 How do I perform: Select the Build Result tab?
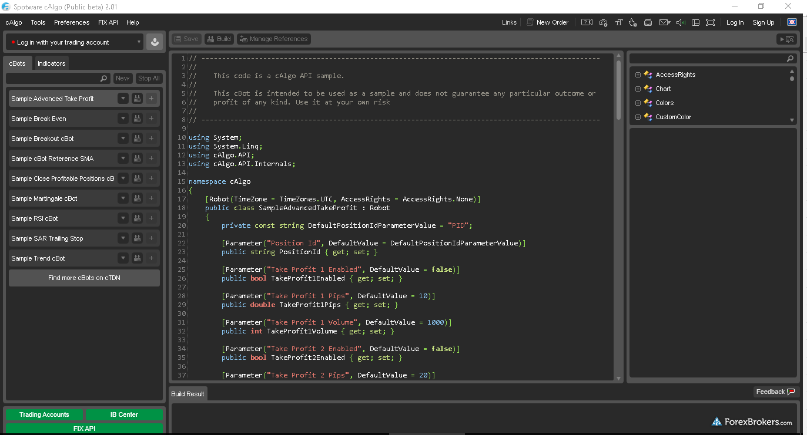[x=188, y=393]
